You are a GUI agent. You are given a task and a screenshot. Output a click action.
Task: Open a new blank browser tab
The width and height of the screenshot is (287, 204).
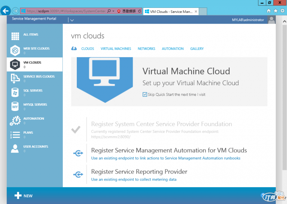pyautogui.click(x=203, y=11)
